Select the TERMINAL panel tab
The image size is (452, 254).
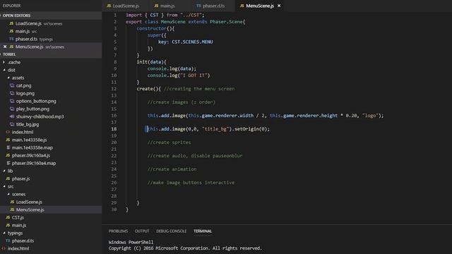click(203, 231)
